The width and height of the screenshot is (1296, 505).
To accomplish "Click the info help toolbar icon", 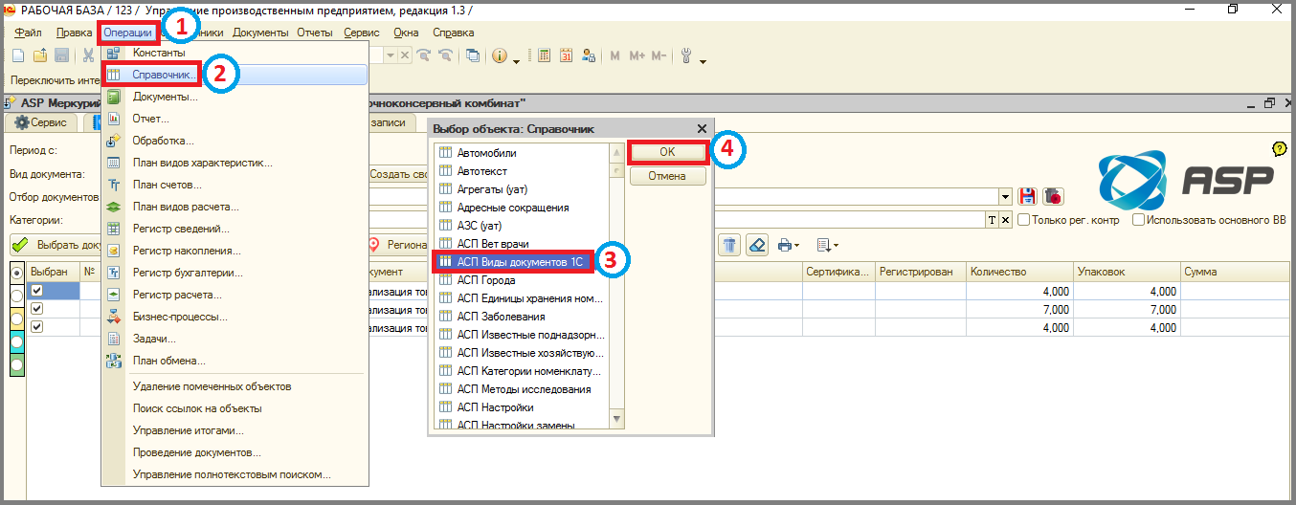I will [x=500, y=55].
